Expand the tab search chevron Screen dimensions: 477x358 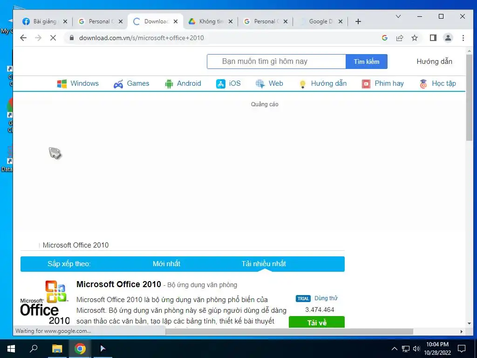398,16
